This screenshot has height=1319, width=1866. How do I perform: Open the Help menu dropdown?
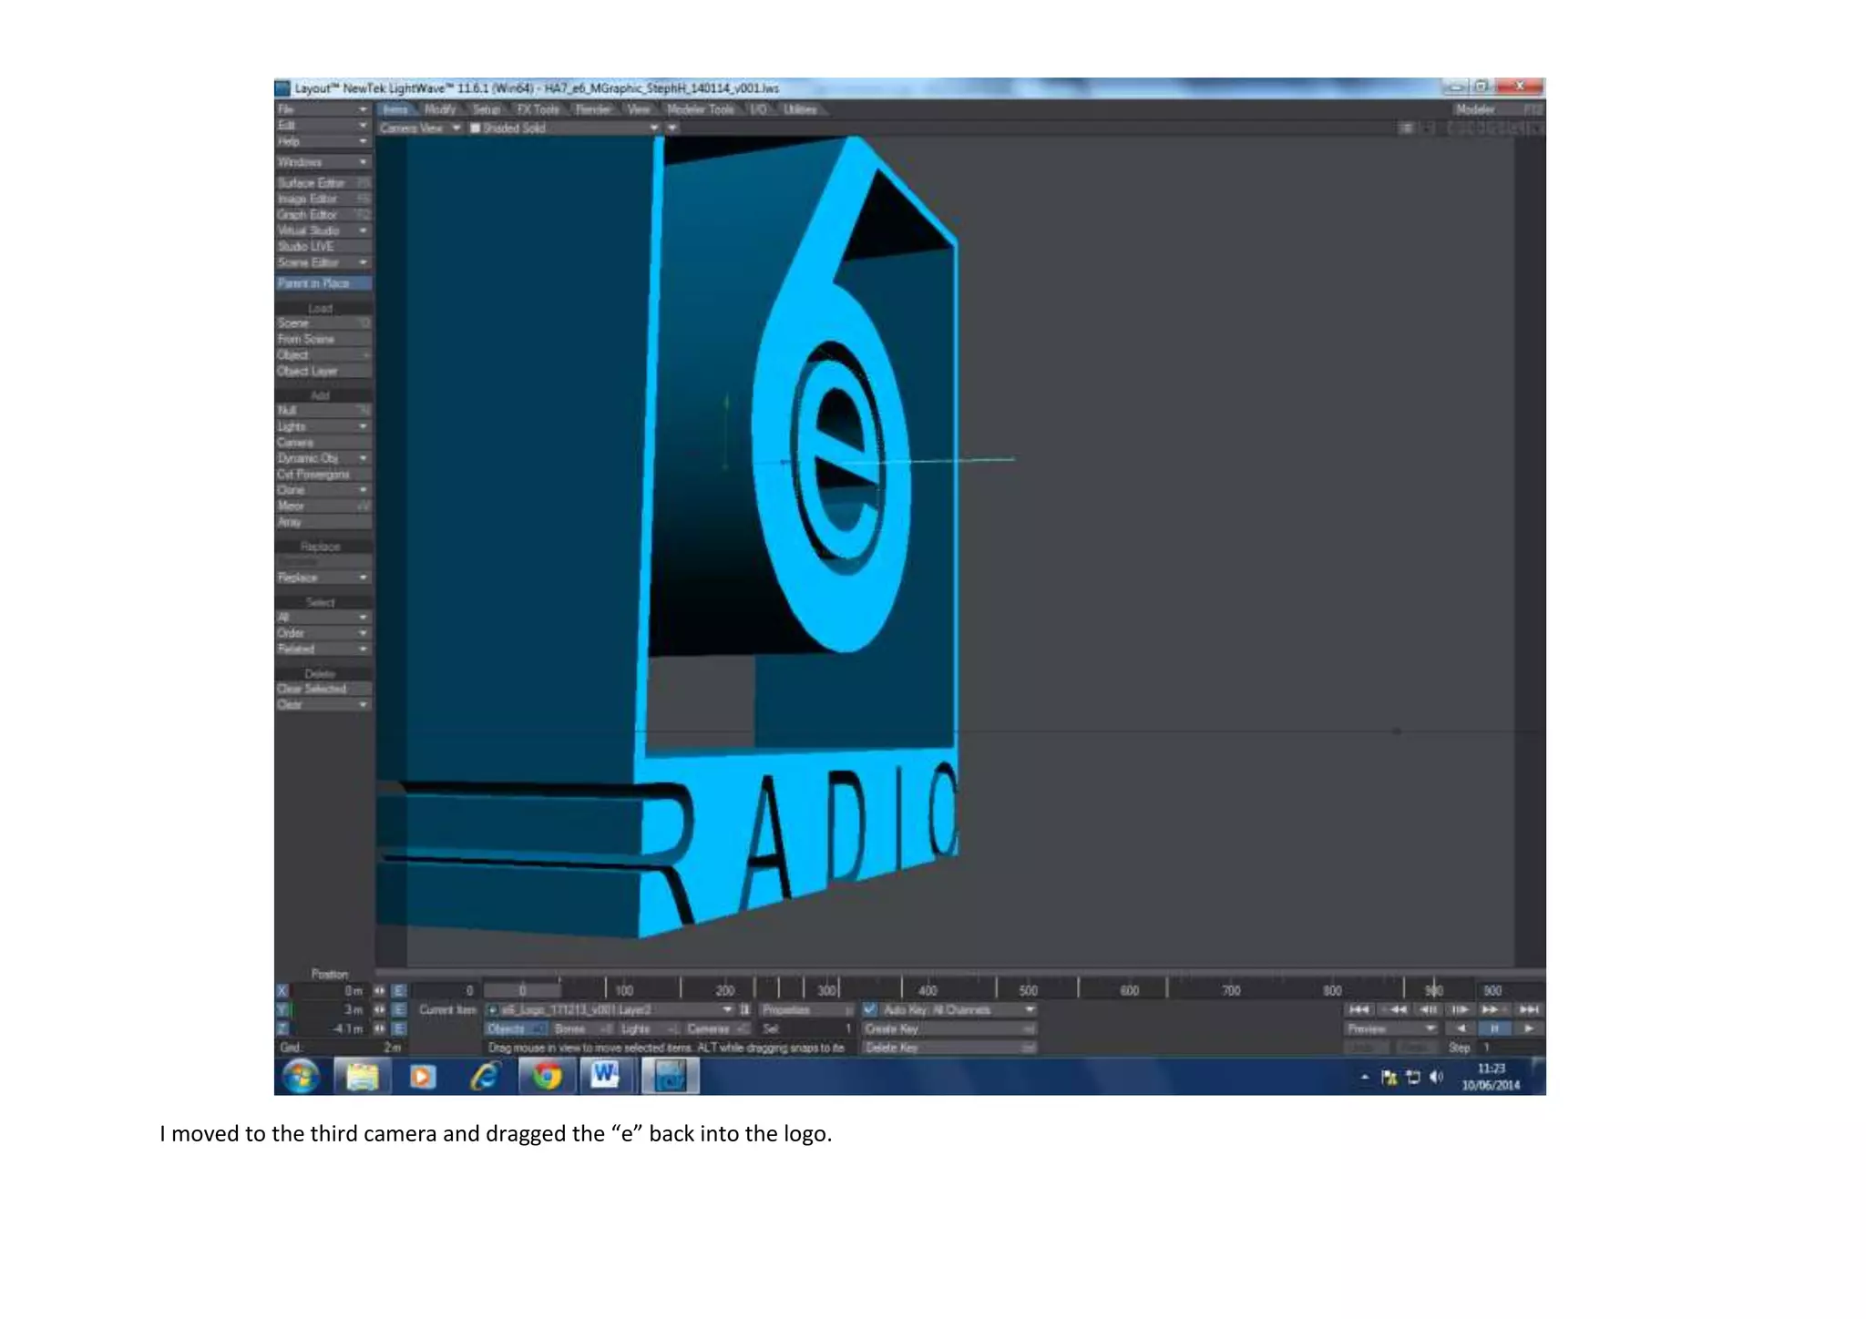point(323,142)
